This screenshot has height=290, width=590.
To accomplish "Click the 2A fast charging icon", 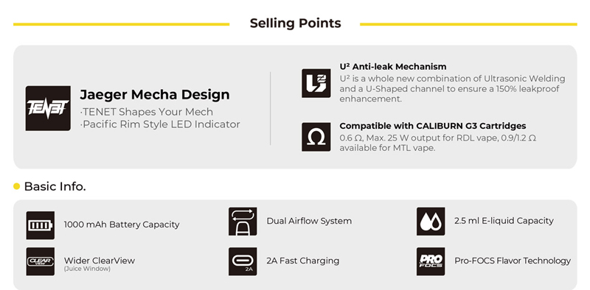I will 243,261.
